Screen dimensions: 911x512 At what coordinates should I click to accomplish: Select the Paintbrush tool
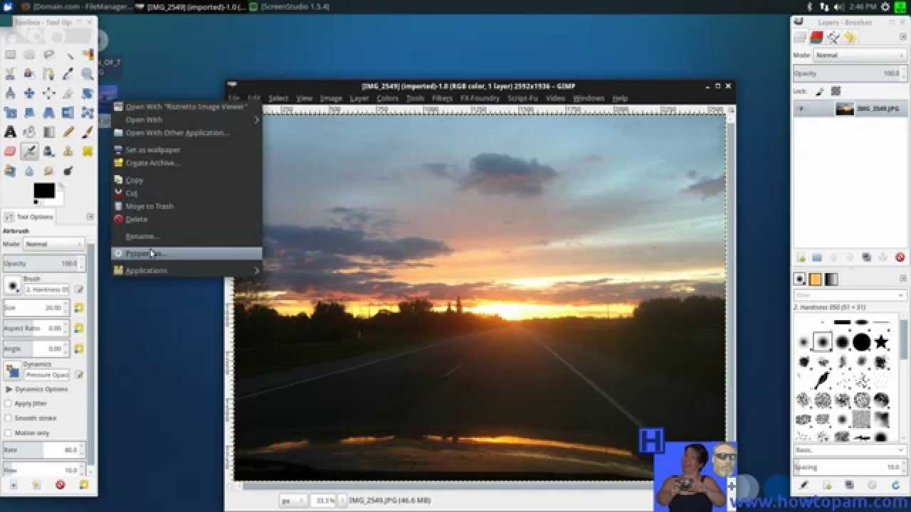[x=88, y=132]
